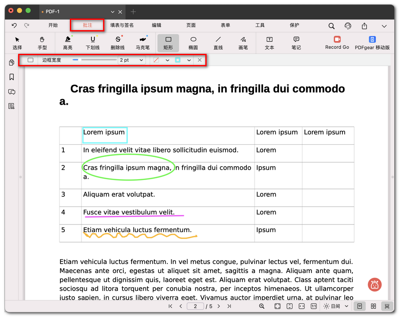The width and height of the screenshot is (399, 317).
Task: Open the bookmarks panel in left sidebar
Action: (x=12, y=77)
